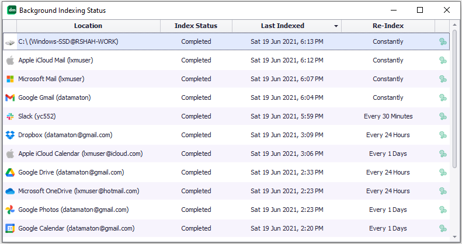Click the Apple logo beside iCloud Mail
The height and width of the screenshot is (244, 462).
pos(10,60)
